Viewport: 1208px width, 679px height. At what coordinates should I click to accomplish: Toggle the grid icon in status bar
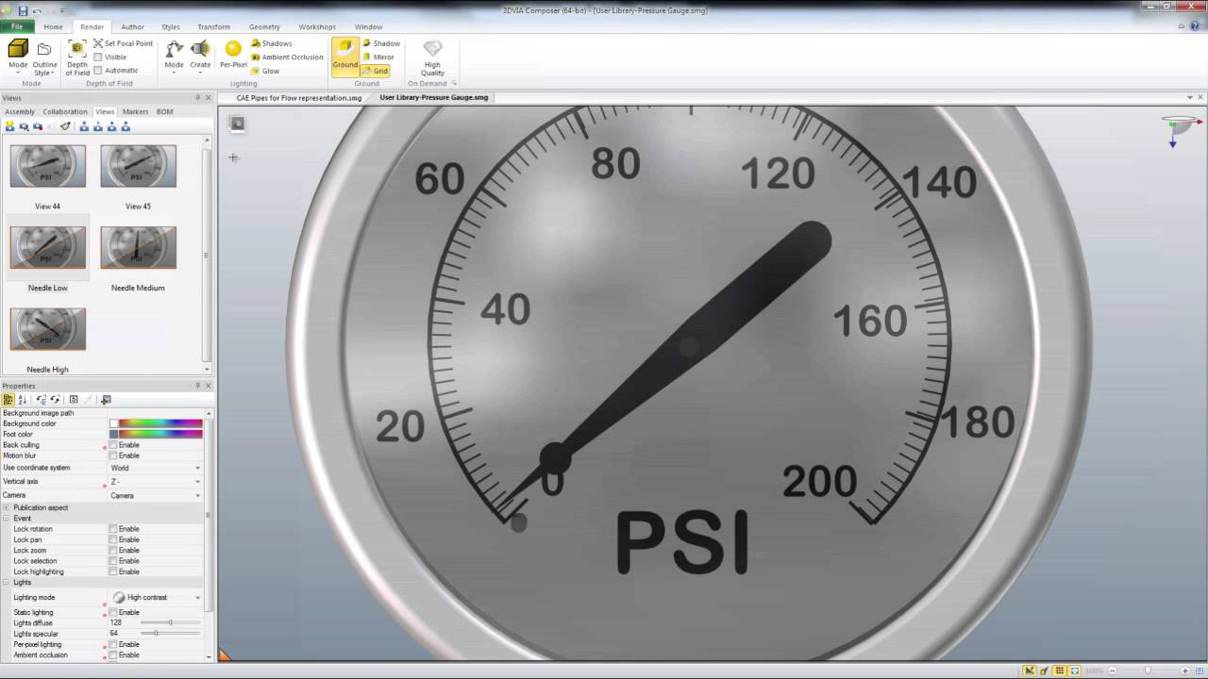[1059, 671]
